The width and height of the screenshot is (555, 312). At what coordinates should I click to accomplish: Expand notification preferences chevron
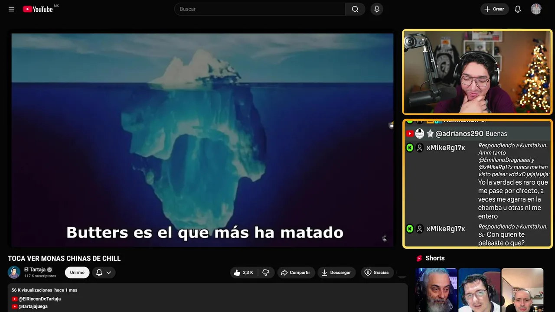109,273
